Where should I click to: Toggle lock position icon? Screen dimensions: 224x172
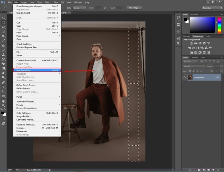pos(197,71)
